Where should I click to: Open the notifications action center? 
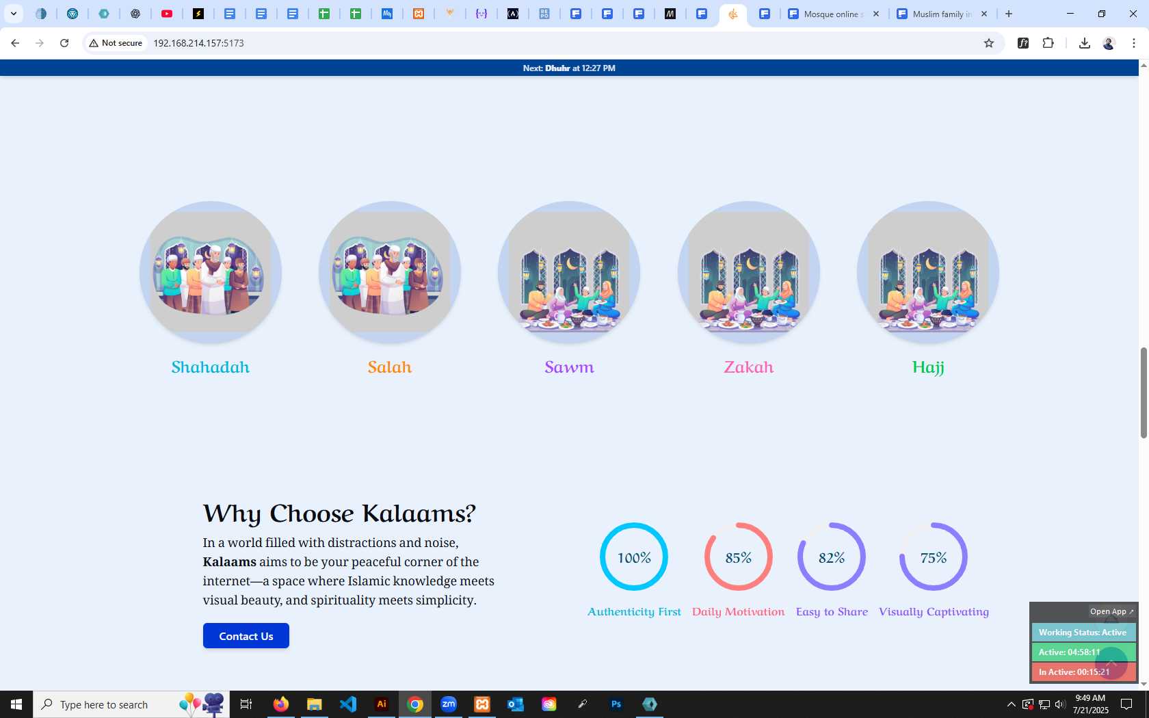1126,704
